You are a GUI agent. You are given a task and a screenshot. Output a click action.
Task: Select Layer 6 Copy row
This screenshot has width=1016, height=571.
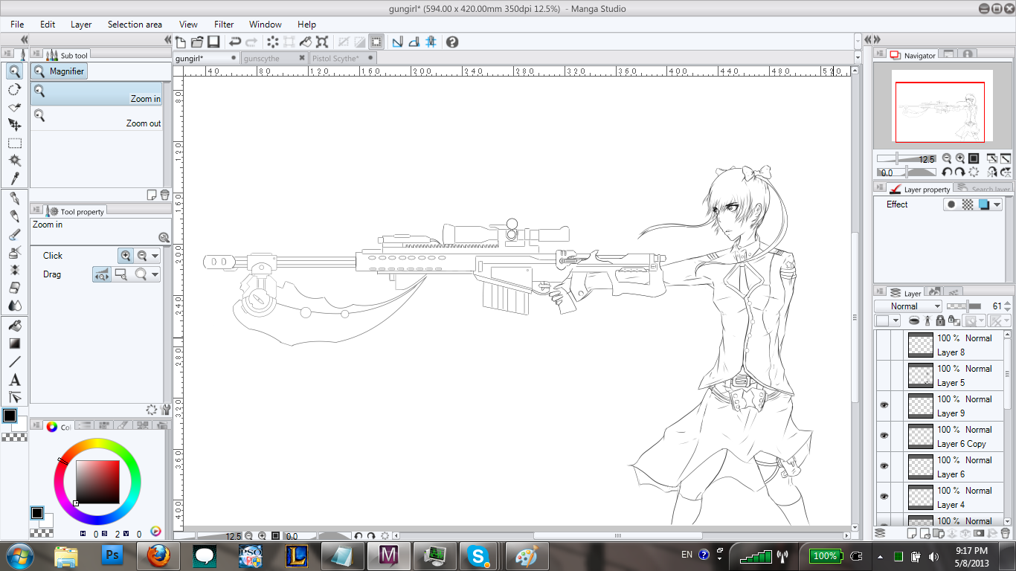pos(952,436)
